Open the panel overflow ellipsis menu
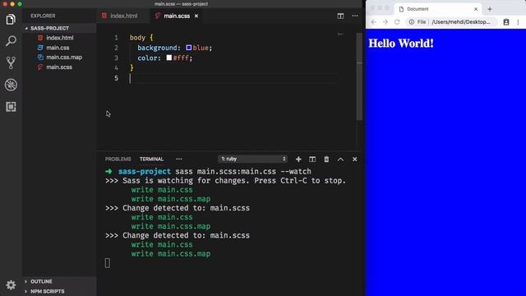Screen dimensions: 526x296 (179, 159)
